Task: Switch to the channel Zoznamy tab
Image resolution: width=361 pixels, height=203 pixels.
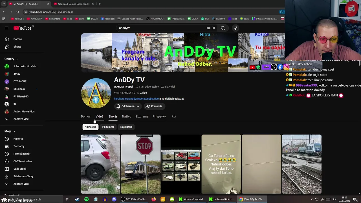Action: point(142,116)
